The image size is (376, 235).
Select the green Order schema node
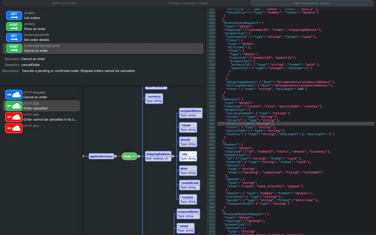(x=129, y=156)
